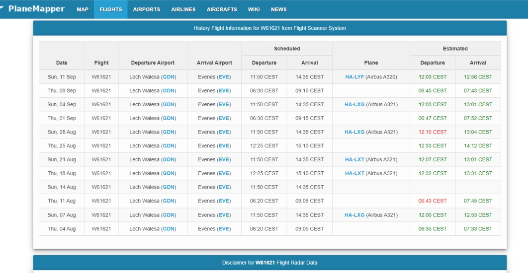Open the WIKI page
The width and height of the screenshot is (528, 273).
(254, 9)
